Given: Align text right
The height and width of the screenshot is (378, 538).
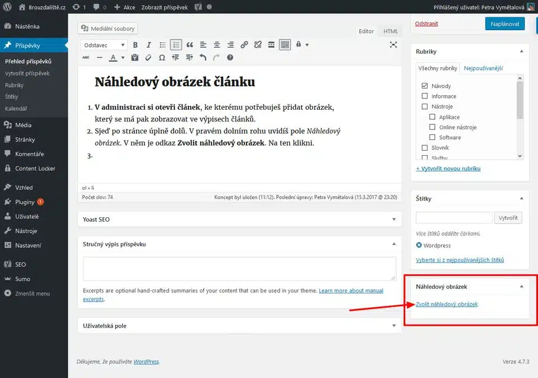Looking at the screenshot, I should 230,45.
